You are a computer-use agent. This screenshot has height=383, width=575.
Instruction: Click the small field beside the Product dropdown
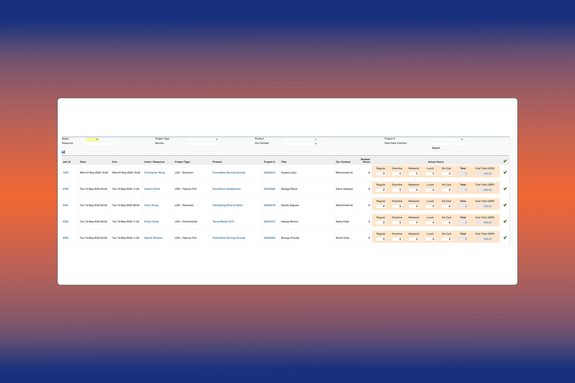tap(326, 139)
